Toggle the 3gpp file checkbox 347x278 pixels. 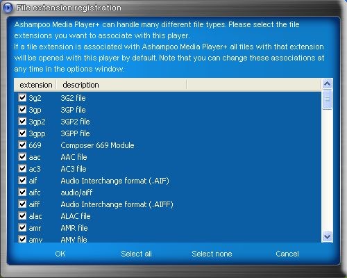tap(22, 133)
